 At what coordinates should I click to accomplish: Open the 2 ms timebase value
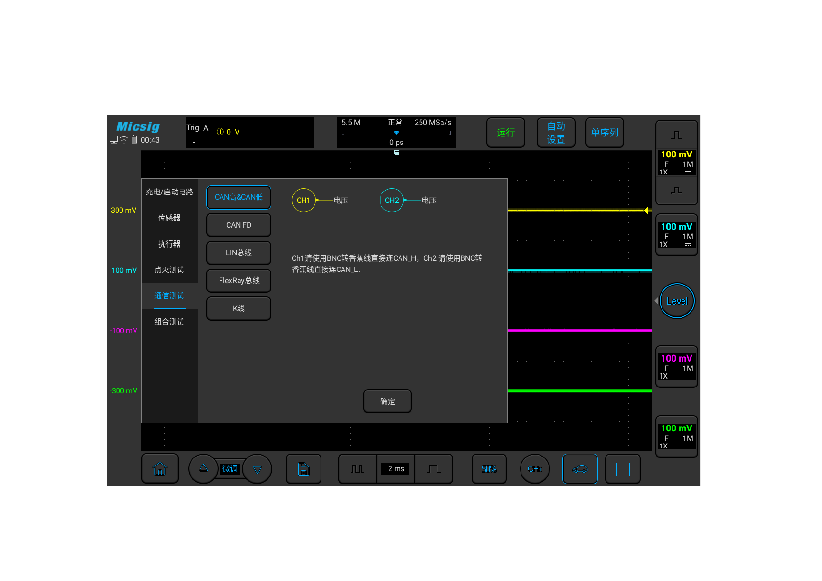click(x=396, y=469)
